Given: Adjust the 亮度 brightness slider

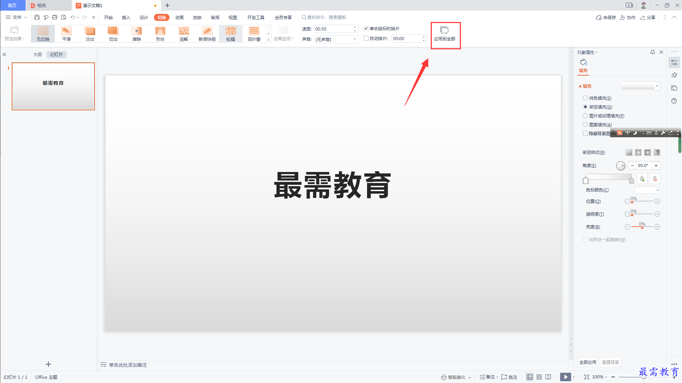Looking at the screenshot, I should click(642, 227).
